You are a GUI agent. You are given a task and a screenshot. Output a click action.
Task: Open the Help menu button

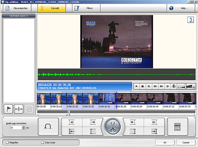click(x=181, y=8)
